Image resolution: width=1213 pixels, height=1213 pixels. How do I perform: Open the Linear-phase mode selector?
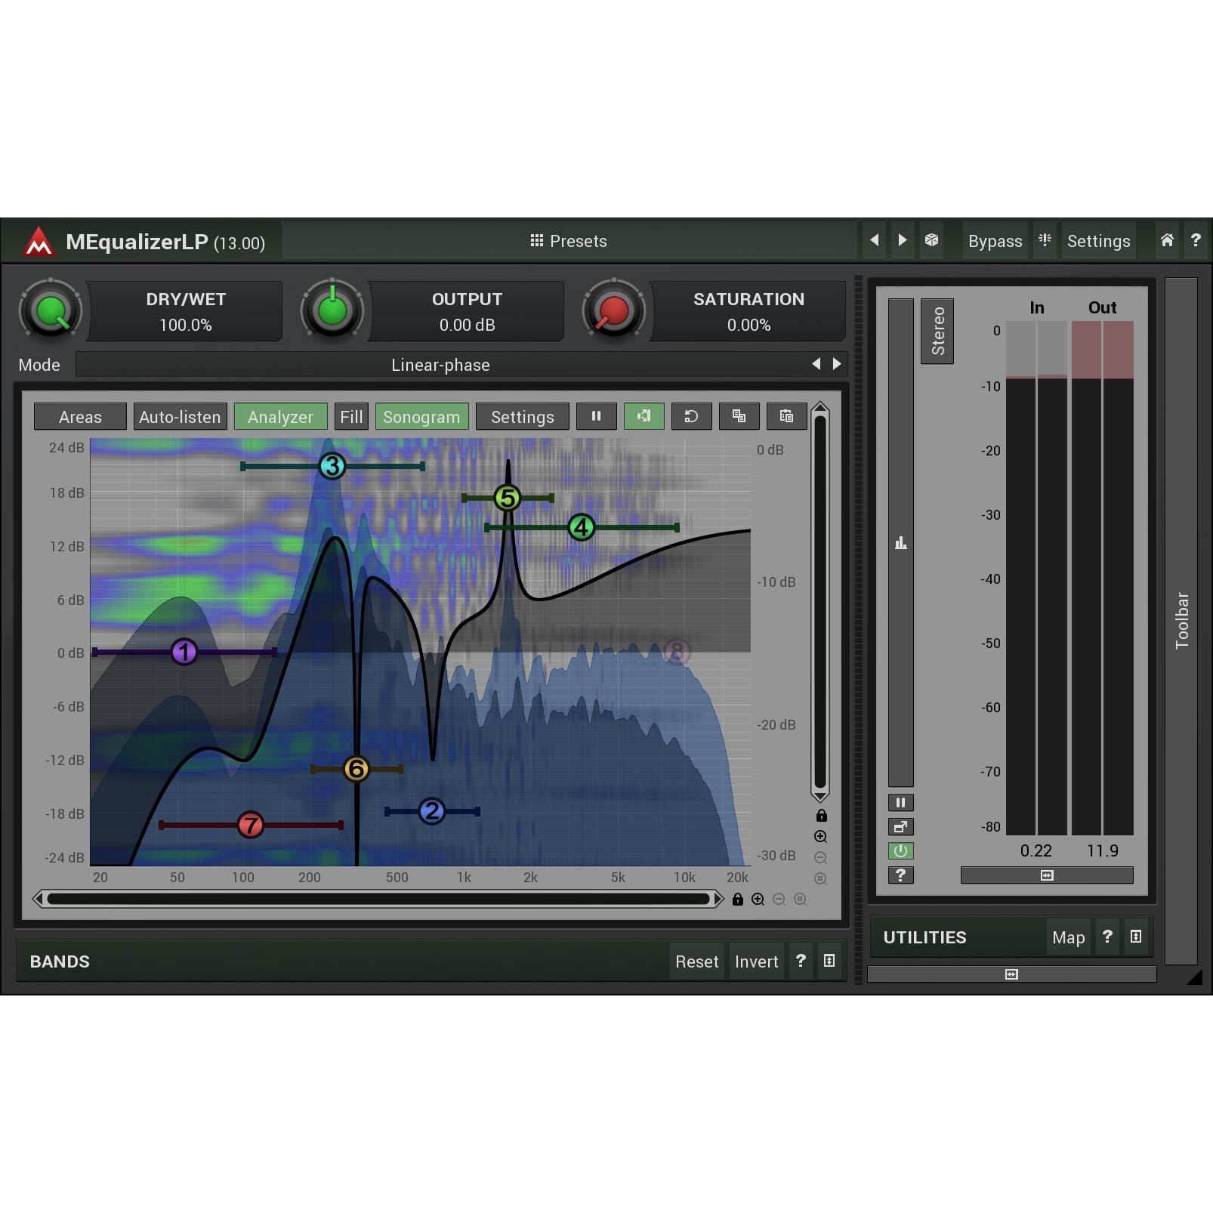[440, 365]
